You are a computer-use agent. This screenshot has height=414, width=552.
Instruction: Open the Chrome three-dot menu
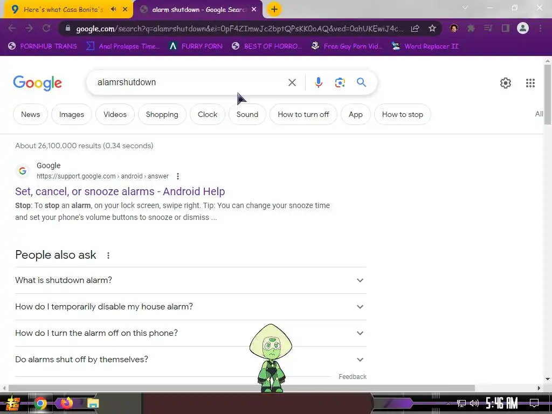click(540, 28)
